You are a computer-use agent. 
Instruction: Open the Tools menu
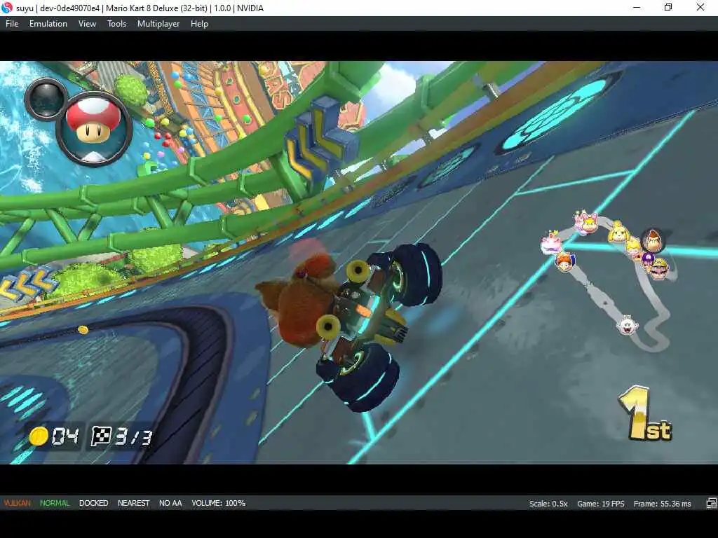117,24
